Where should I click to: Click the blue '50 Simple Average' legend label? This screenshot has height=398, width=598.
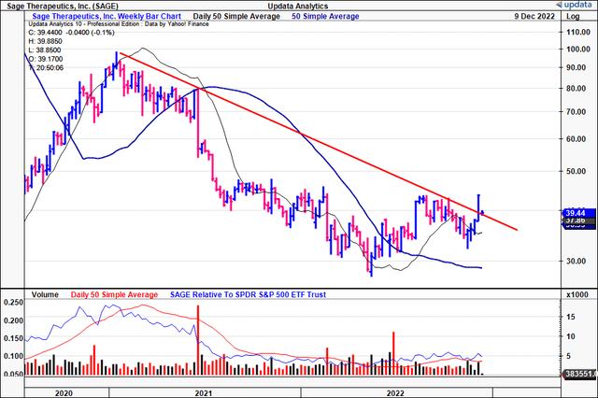pos(325,17)
